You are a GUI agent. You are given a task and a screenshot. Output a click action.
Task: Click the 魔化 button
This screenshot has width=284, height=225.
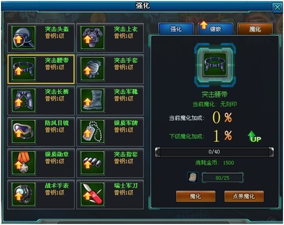click(x=195, y=196)
